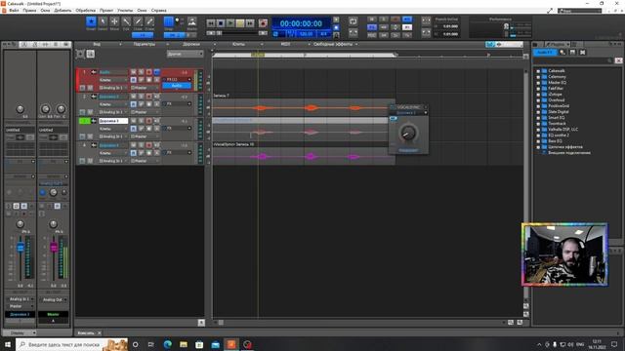Viewport: 625px width, 351px height.
Task: Stop playback in the transport
Action: coord(221,23)
